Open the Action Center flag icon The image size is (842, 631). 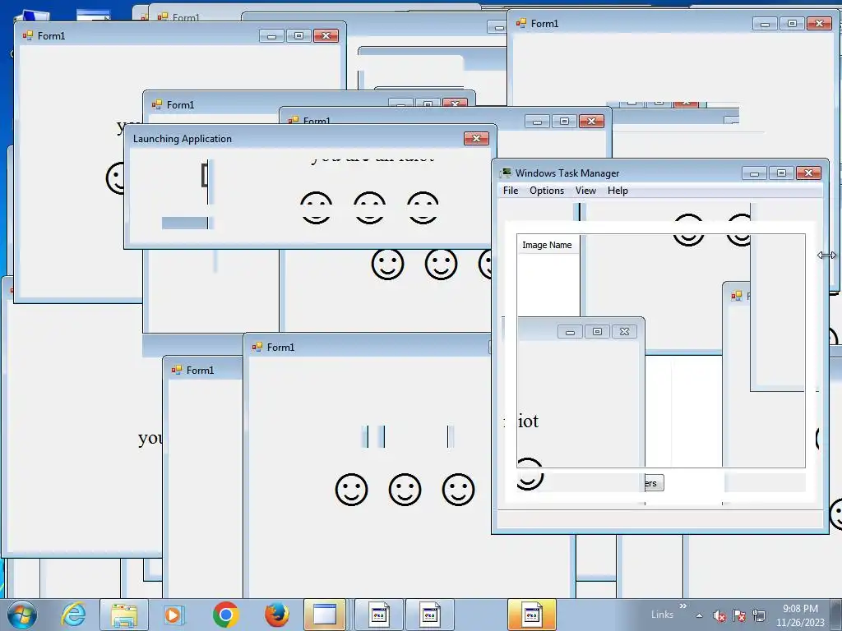click(739, 615)
